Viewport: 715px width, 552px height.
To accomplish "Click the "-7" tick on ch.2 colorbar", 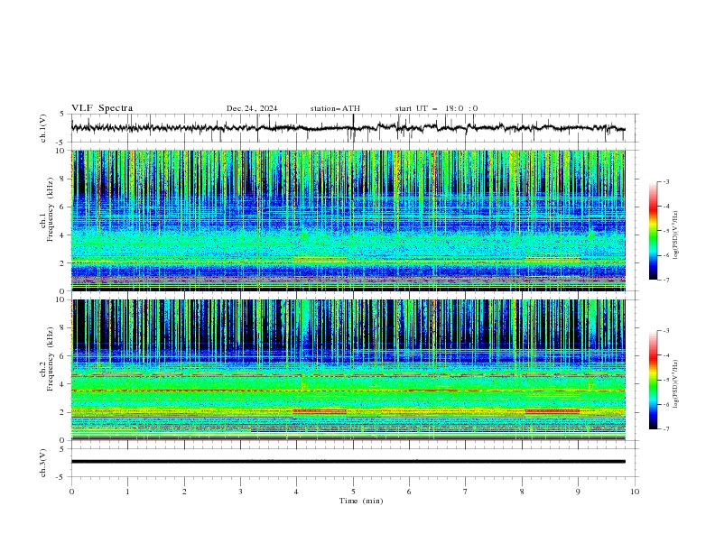I will (x=666, y=428).
